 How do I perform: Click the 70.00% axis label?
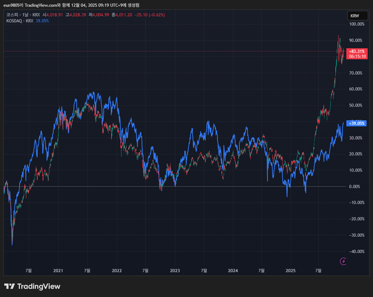click(356, 73)
